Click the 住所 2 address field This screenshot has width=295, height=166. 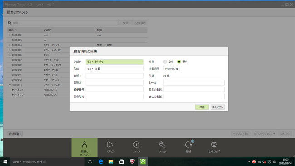coord(114,83)
